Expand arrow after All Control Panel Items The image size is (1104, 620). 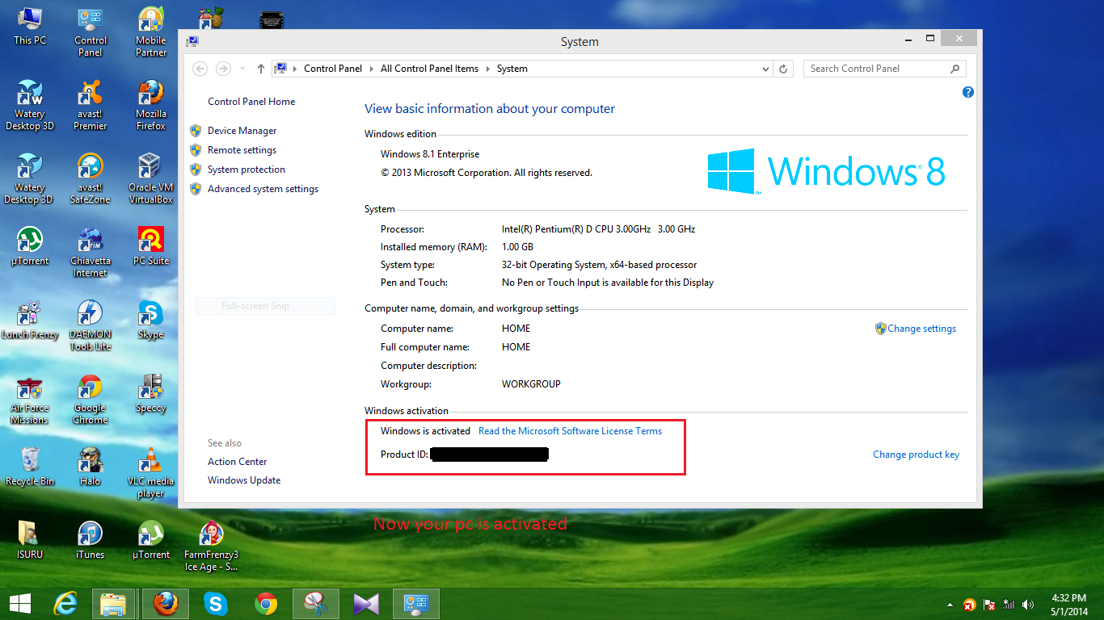tap(488, 69)
